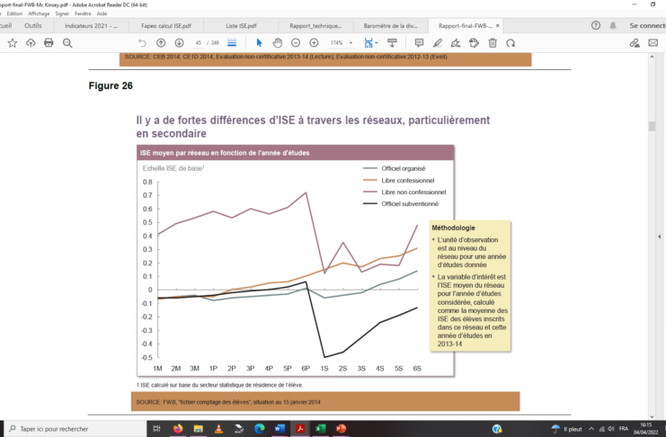Click the page number field

[199, 42]
